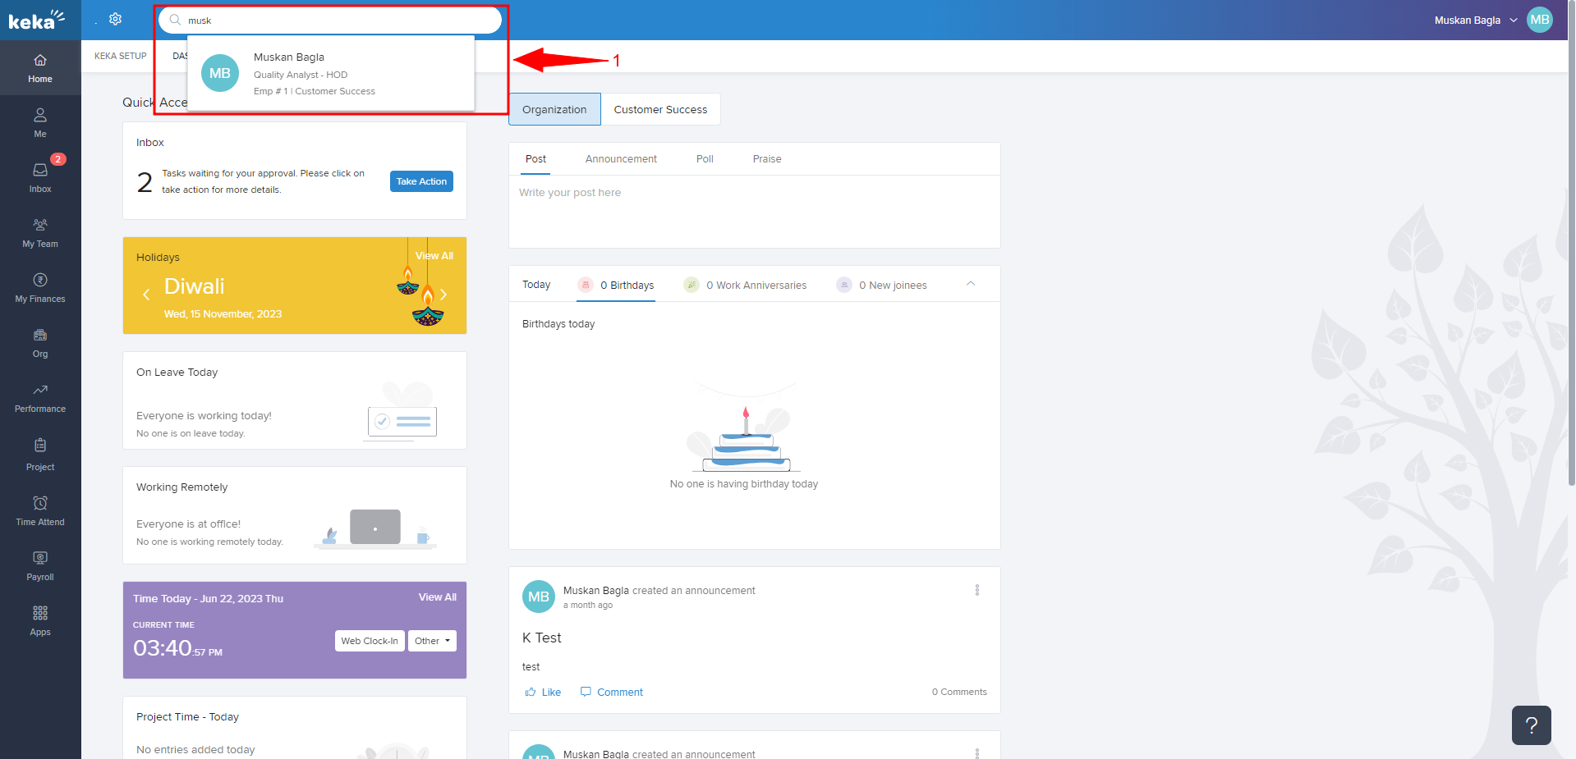Open the help question mark button
Screen dimensions: 1576x759
(x=1531, y=725)
